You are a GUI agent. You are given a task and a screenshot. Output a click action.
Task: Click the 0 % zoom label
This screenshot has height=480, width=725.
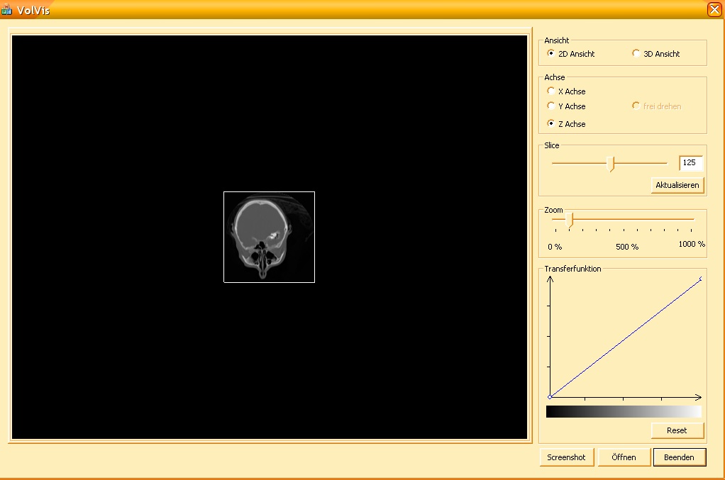[555, 247]
